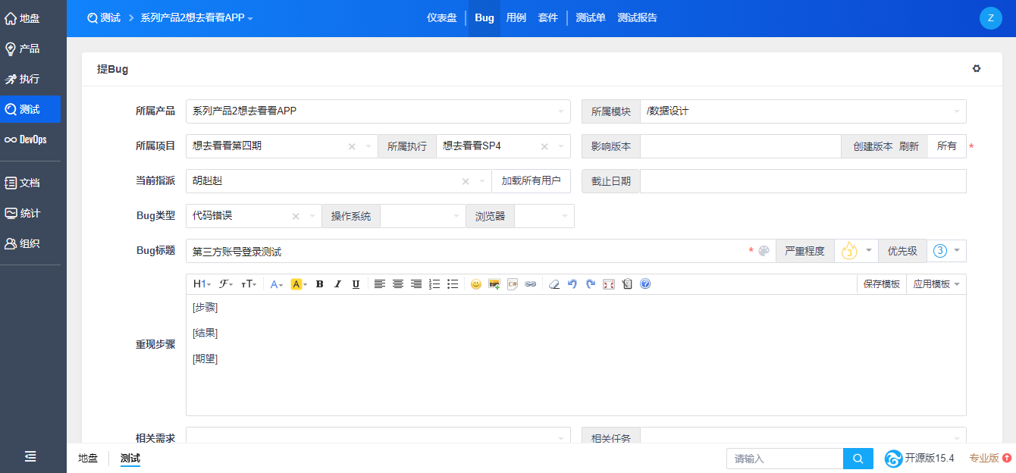The width and height of the screenshot is (1016, 473).
Task: Open the 测试报告 tab
Action: [637, 17]
